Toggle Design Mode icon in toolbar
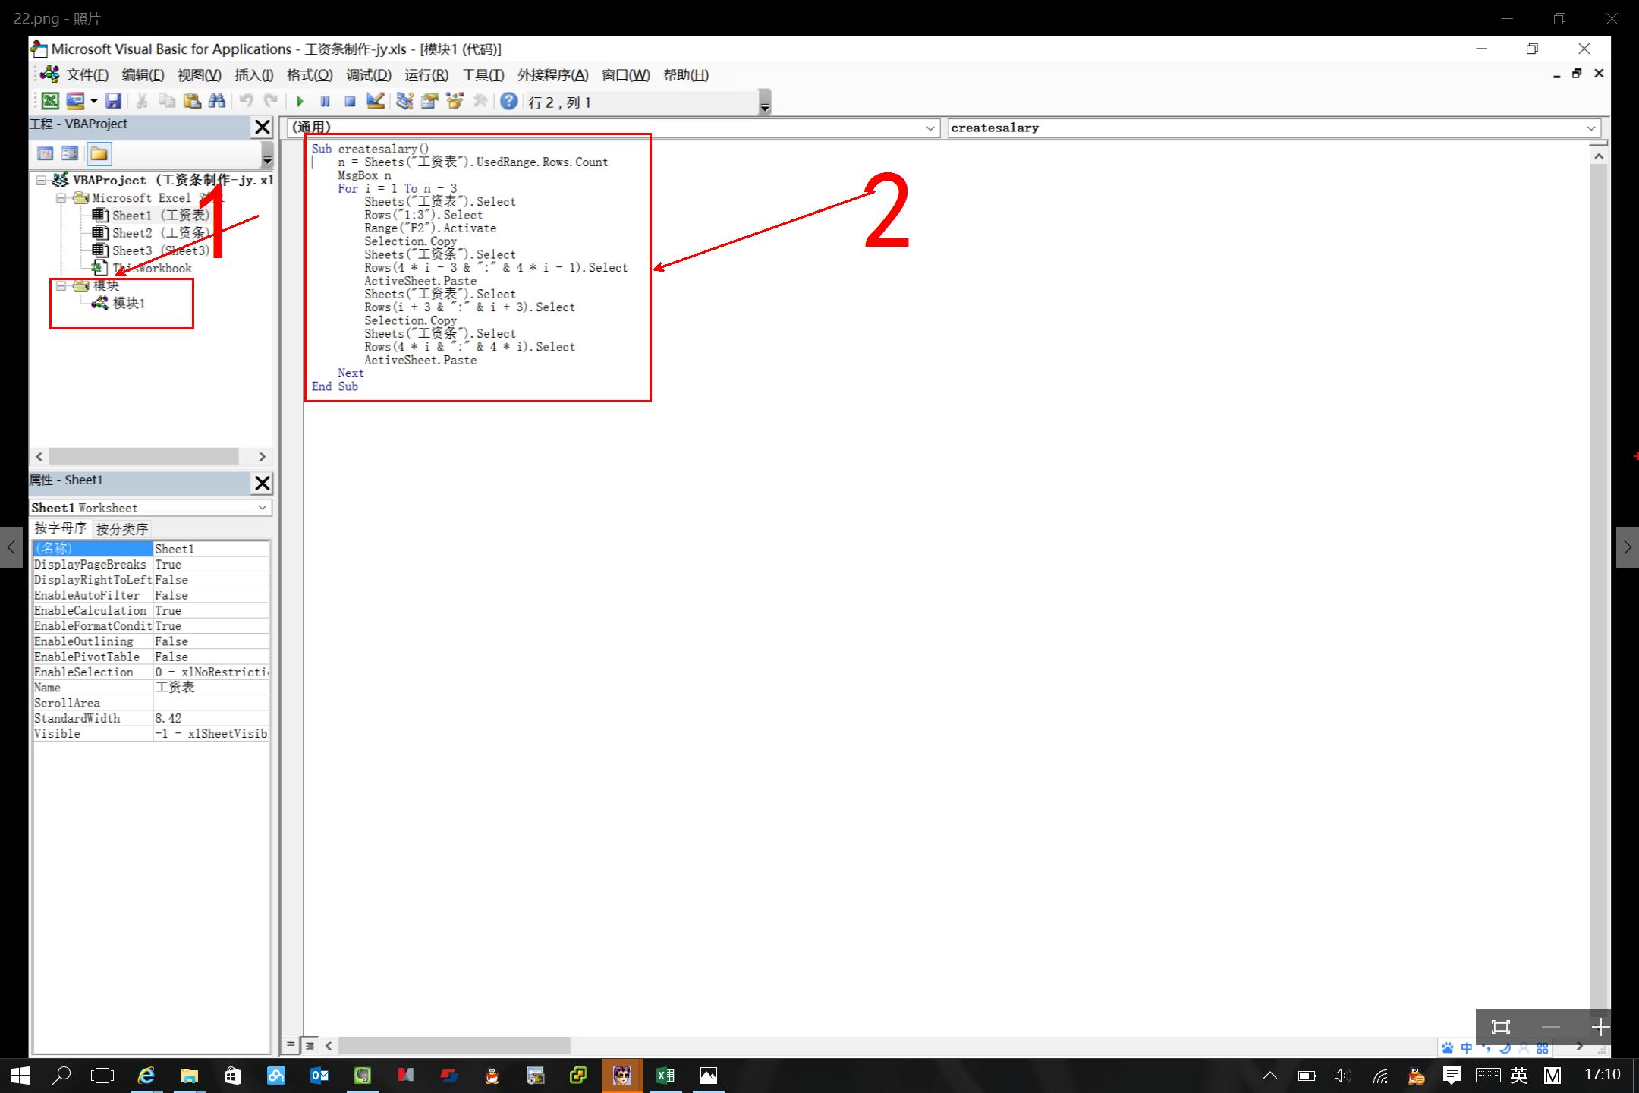 pyautogui.click(x=376, y=102)
